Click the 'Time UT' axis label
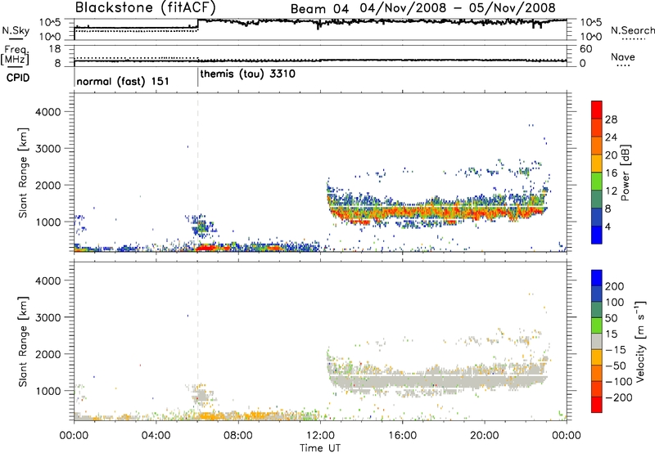Image resolution: width=655 pixels, height=453 pixels. pyautogui.click(x=320, y=448)
